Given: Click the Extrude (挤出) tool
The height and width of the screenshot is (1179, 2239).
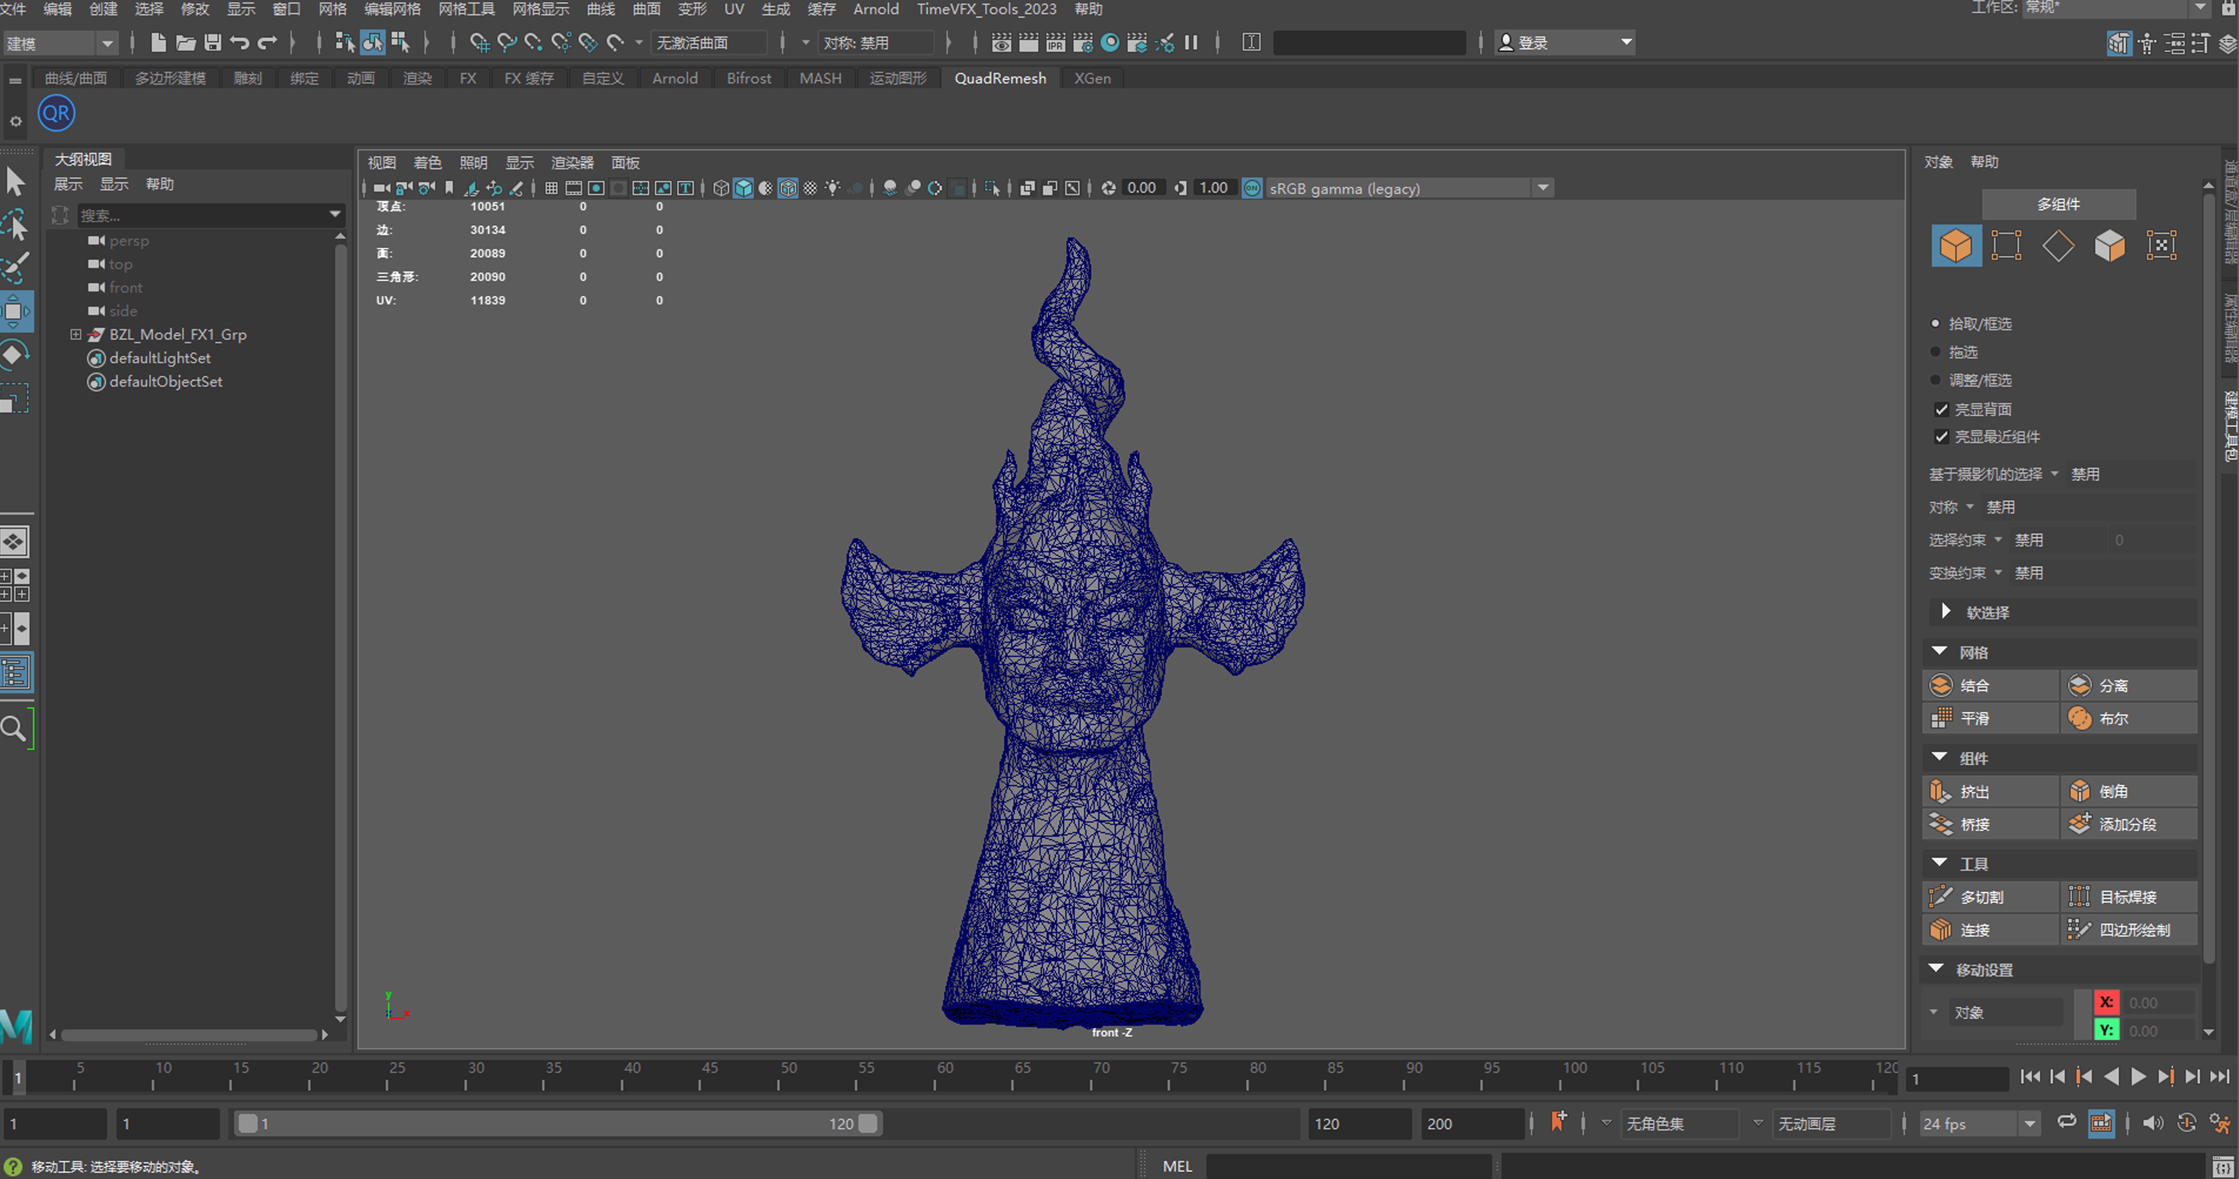Looking at the screenshot, I should 1990,791.
